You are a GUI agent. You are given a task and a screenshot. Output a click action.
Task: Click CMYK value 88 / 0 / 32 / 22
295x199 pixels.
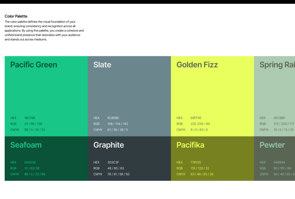click(x=35, y=130)
